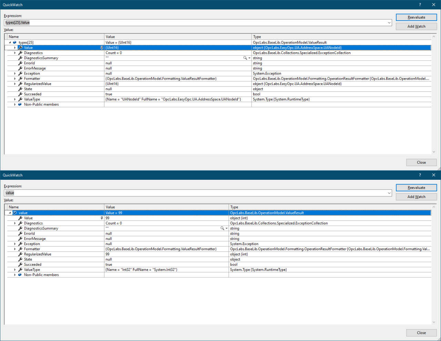
Task: Click the wrench icon beside Value in lower QuickWatch
Action: pyautogui.click(x=20, y=218)
